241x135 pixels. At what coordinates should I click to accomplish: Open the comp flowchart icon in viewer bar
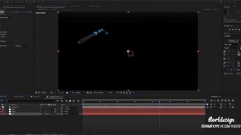pos(127,93)
